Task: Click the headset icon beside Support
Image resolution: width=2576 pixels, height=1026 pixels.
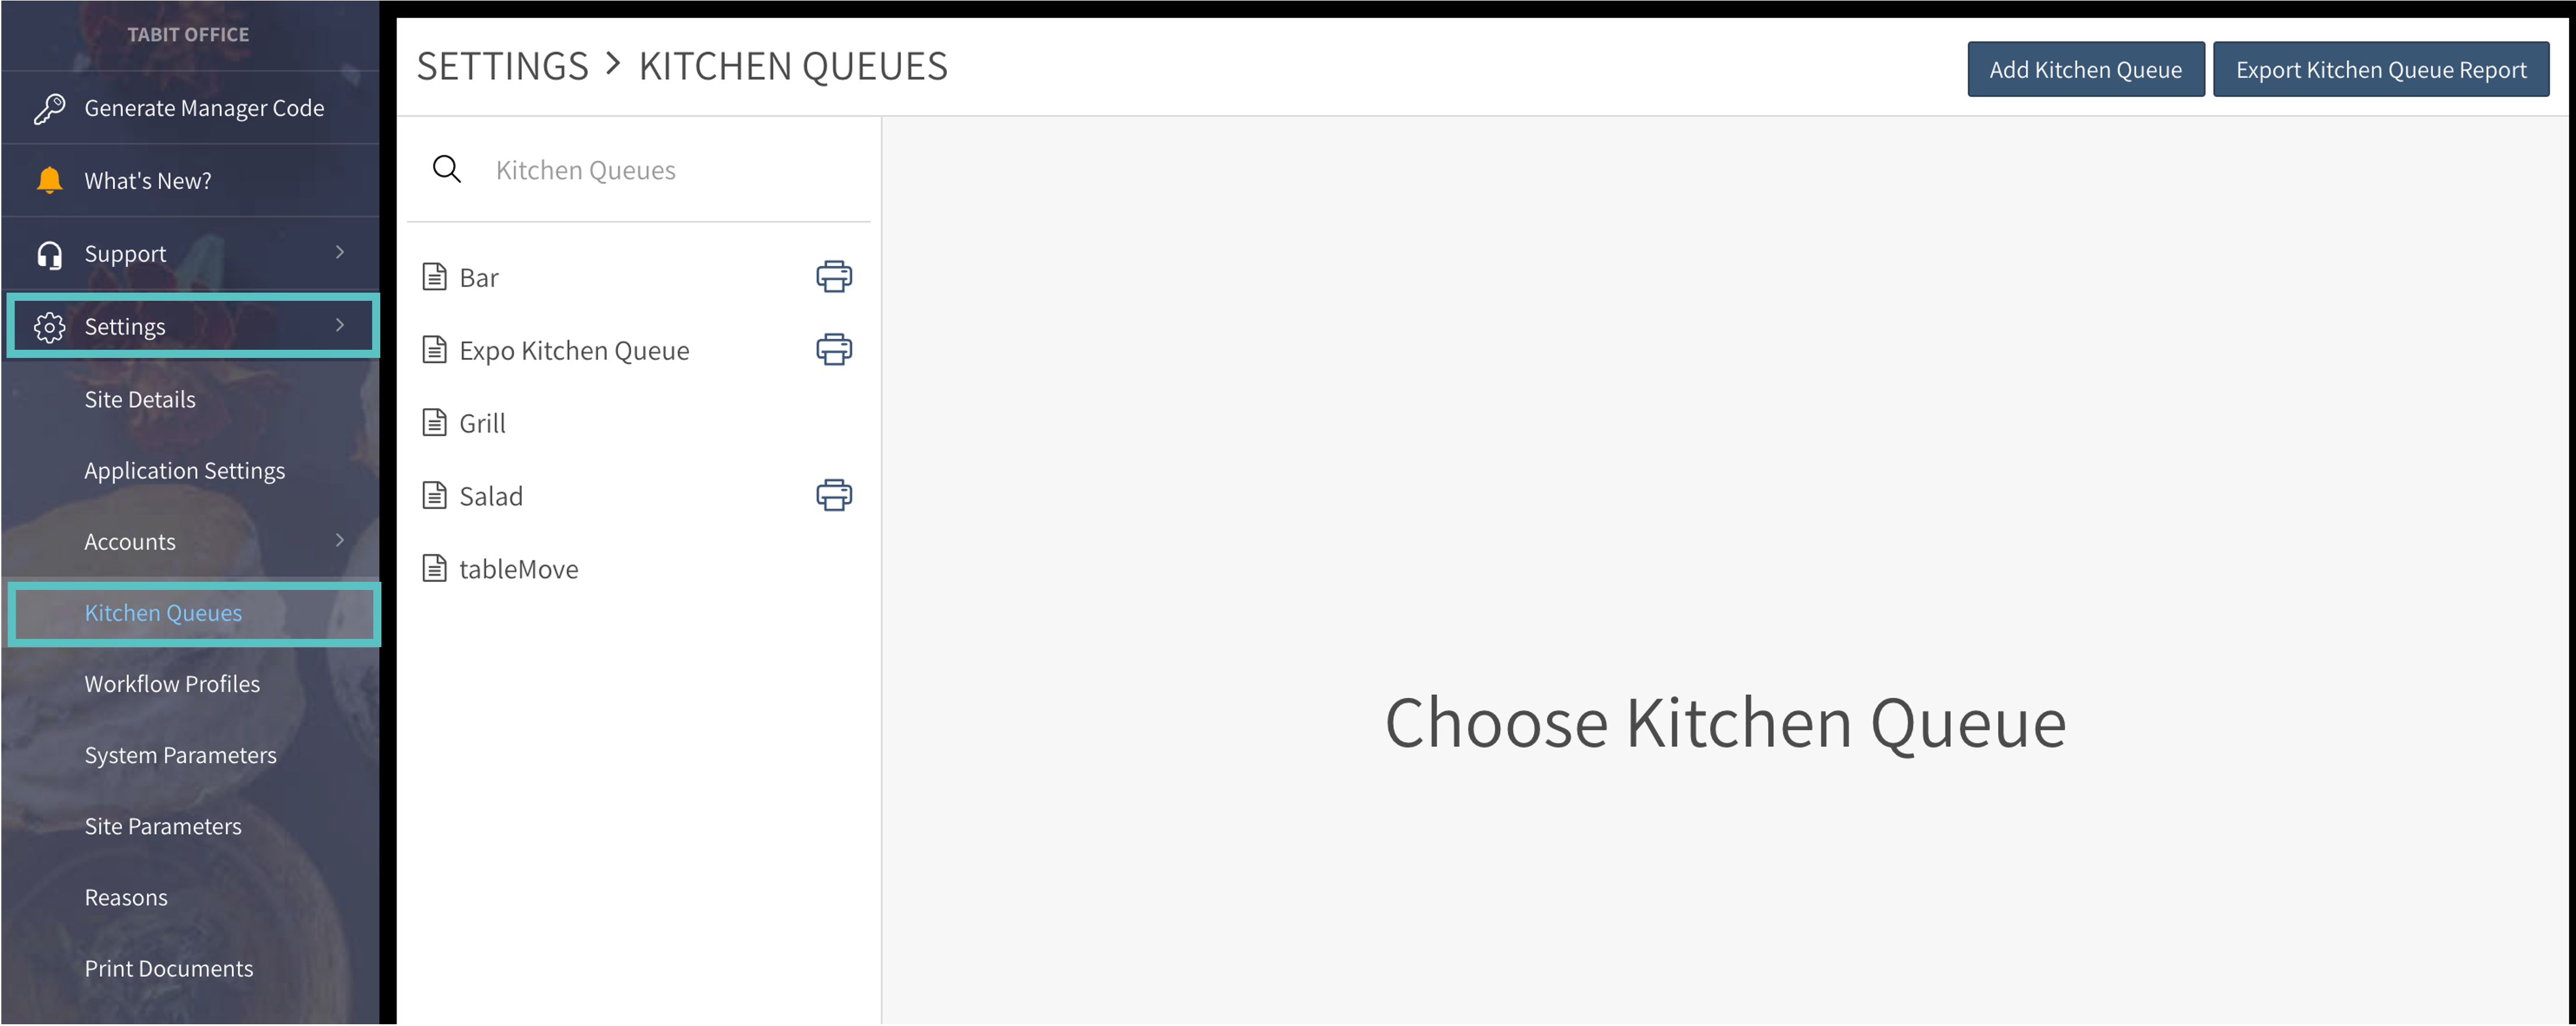Action: tap(48, 253)
